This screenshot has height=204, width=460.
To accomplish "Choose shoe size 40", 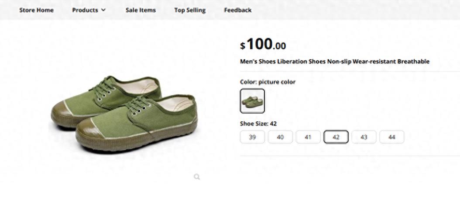I will 280,137.
